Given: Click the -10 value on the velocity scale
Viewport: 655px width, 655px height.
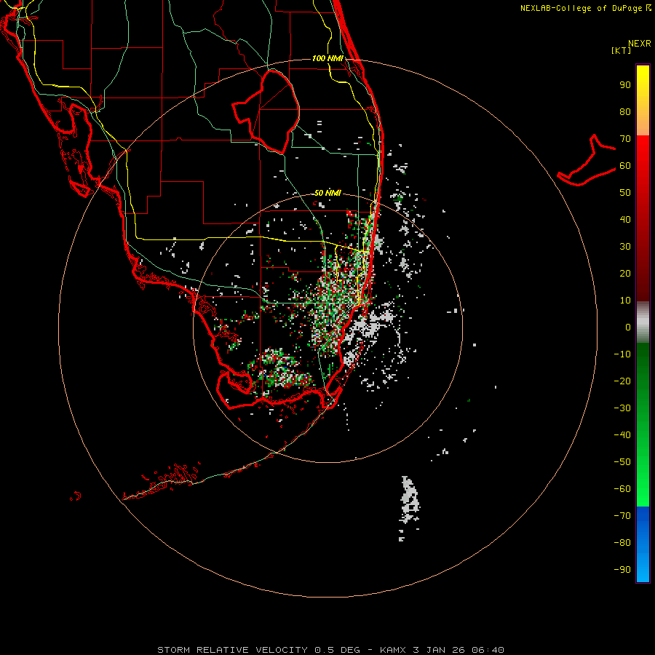Looking at the screenshot, I should (x=622, y=354).
